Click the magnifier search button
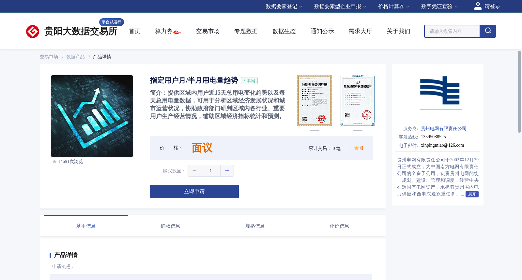This screenshot has height=280, width=522. click(x=488, y=31)
